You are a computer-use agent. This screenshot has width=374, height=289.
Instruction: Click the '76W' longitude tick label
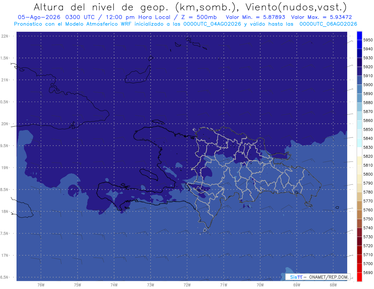(x=41, y=285)
